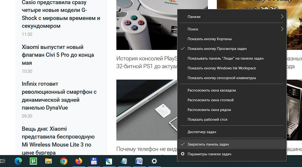Expand the Панели submenu arrow

(x=282, y=17)
